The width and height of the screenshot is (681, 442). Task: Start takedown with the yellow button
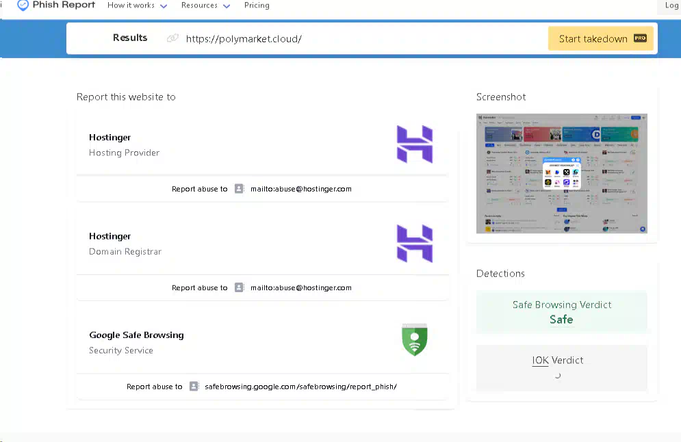pos(601,38)
